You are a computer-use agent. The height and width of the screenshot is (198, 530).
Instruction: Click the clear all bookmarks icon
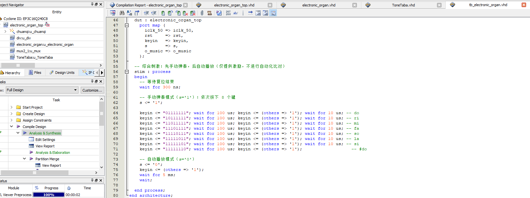193,13
